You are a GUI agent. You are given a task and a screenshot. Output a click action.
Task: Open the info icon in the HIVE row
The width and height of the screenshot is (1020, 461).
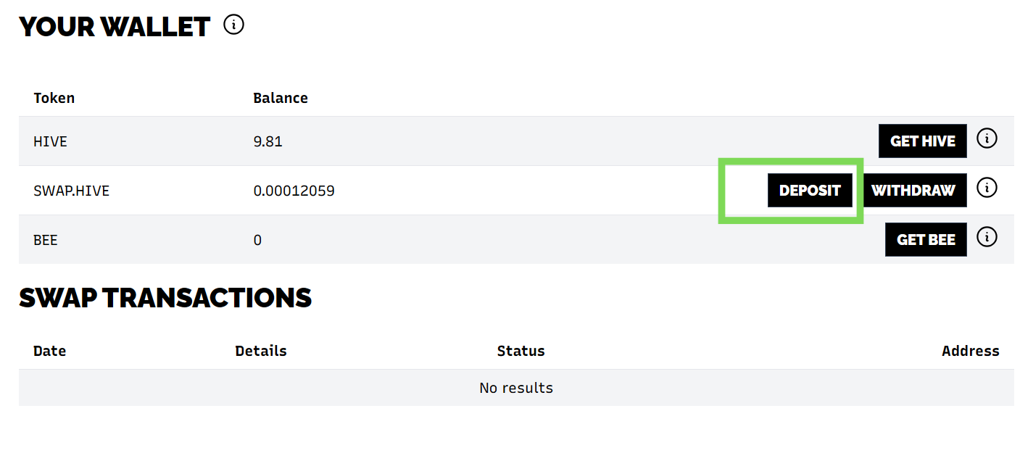986,138
